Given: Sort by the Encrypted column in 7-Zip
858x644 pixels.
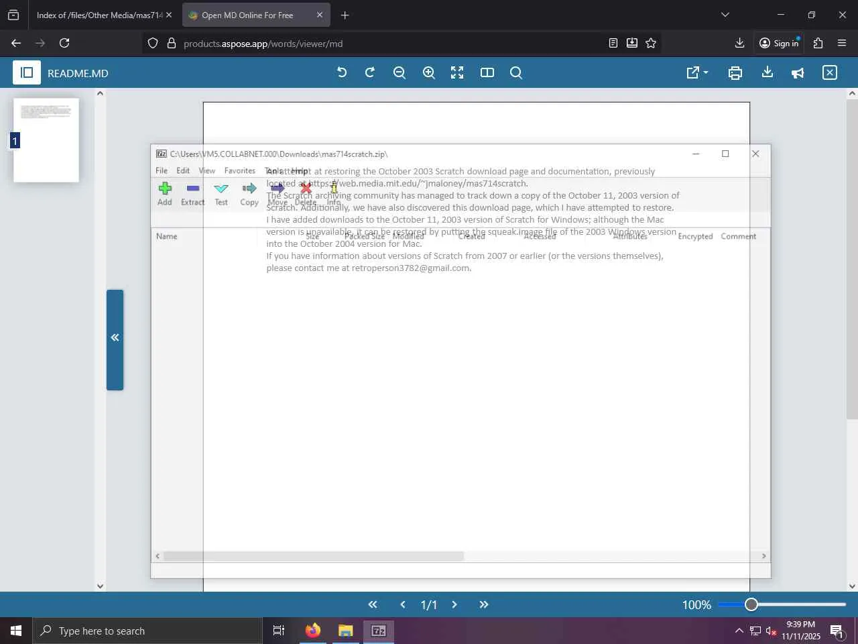Looking at the screenshot, I should click(x=695, y=236).
